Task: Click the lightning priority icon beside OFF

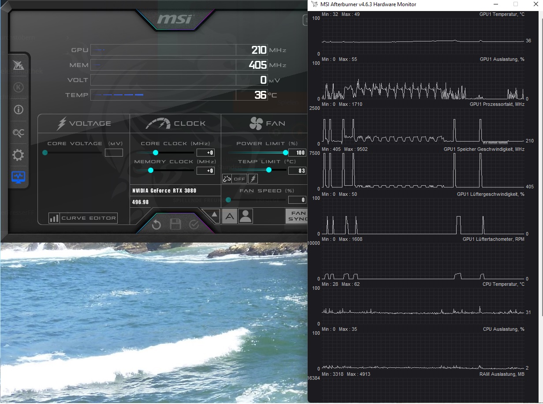Action: [253, 179]
